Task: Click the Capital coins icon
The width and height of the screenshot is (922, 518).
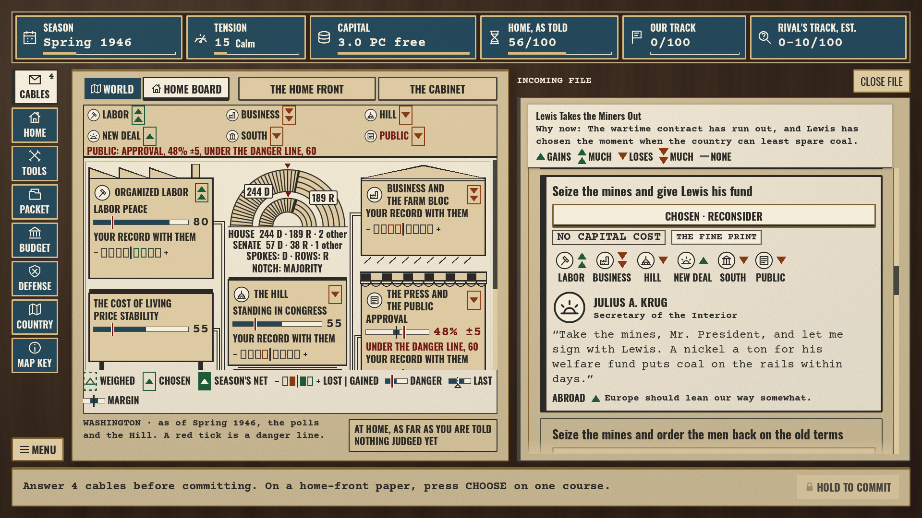Action: (324, 37)
